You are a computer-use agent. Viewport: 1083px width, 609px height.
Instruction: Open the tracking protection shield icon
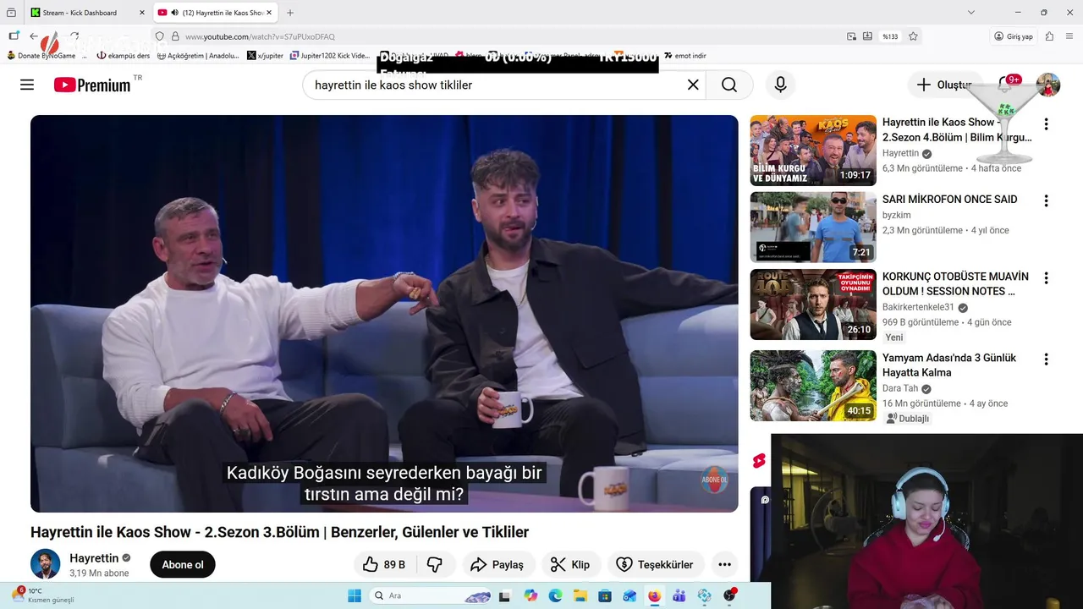click(159, 36)
